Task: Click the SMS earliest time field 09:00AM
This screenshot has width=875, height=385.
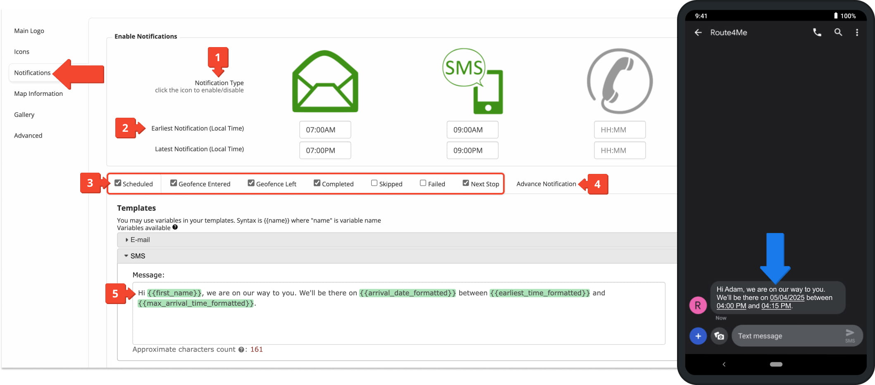Action: tap(472, 130)
